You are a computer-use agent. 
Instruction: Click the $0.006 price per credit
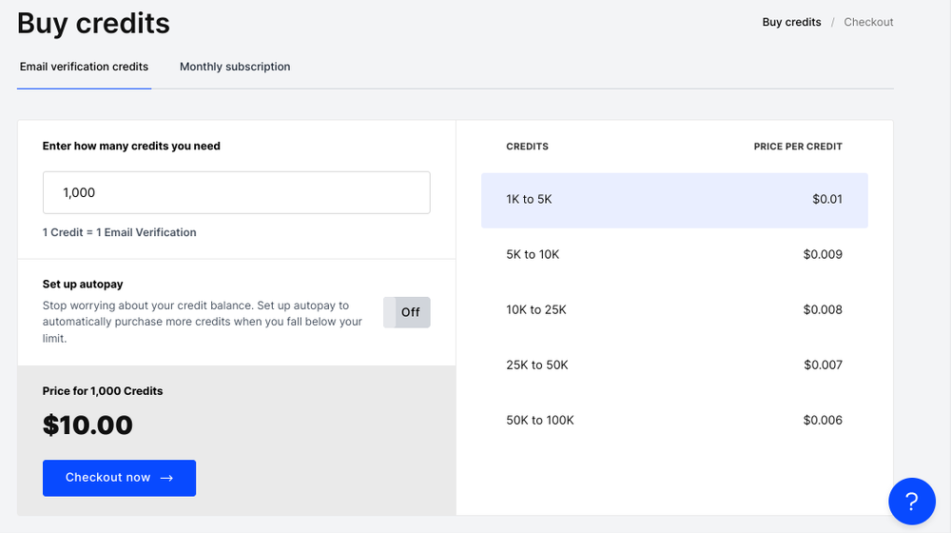click(823, 421)
